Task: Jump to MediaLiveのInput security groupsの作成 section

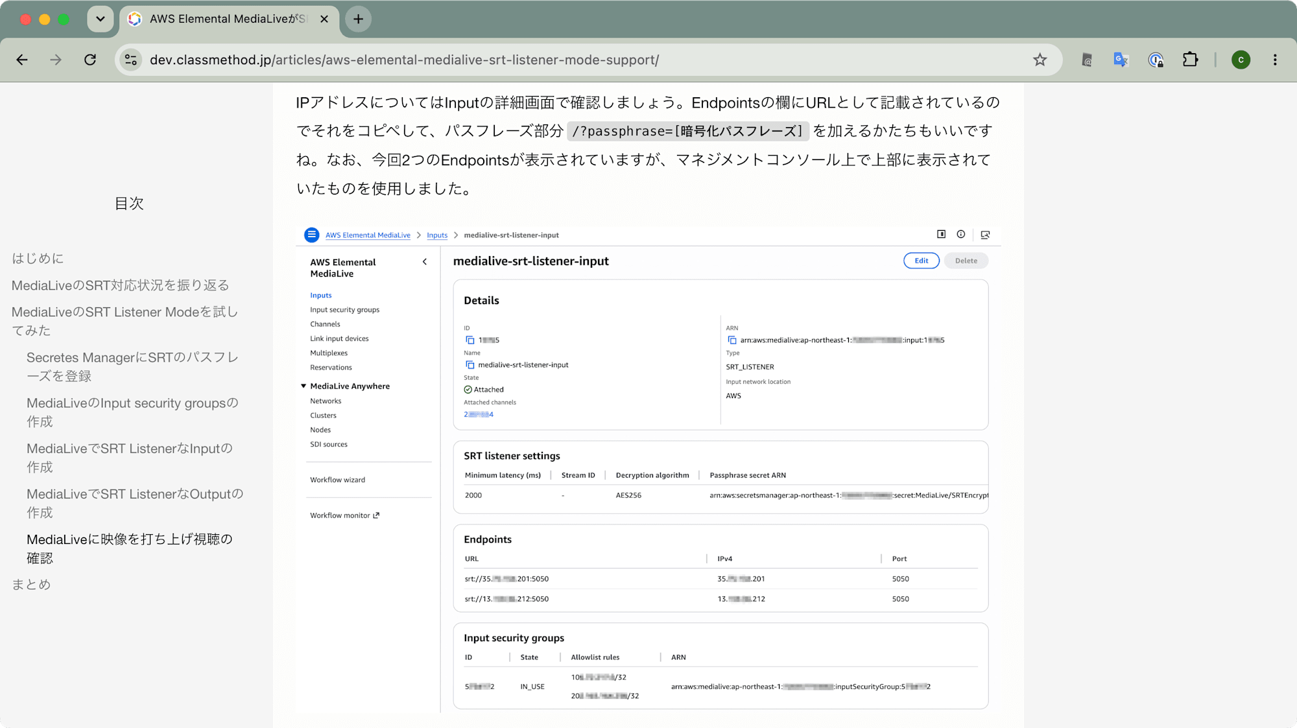Action: tap(132, 412)
